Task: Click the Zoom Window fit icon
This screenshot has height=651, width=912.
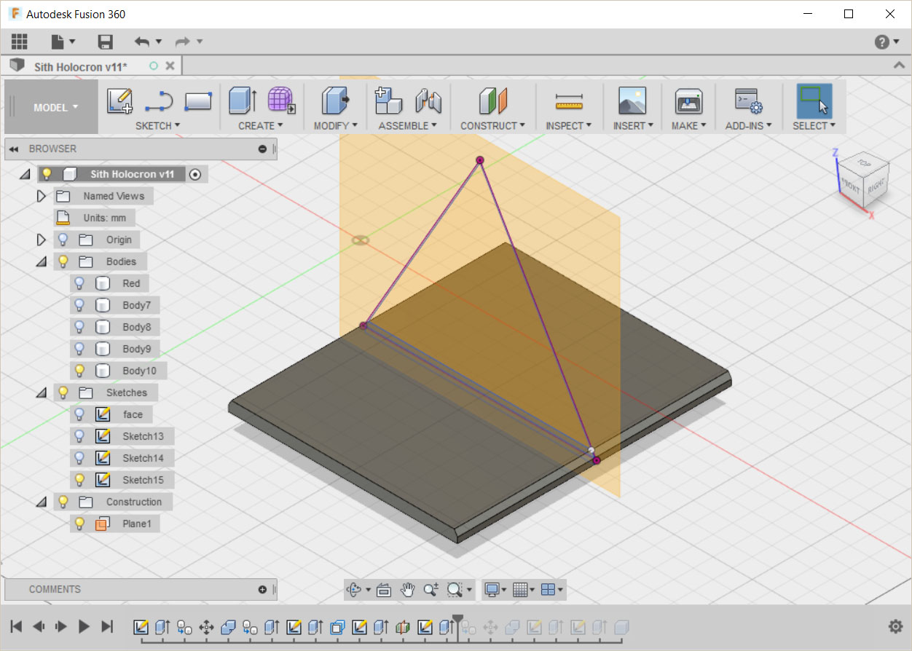Action: [455, 590]
